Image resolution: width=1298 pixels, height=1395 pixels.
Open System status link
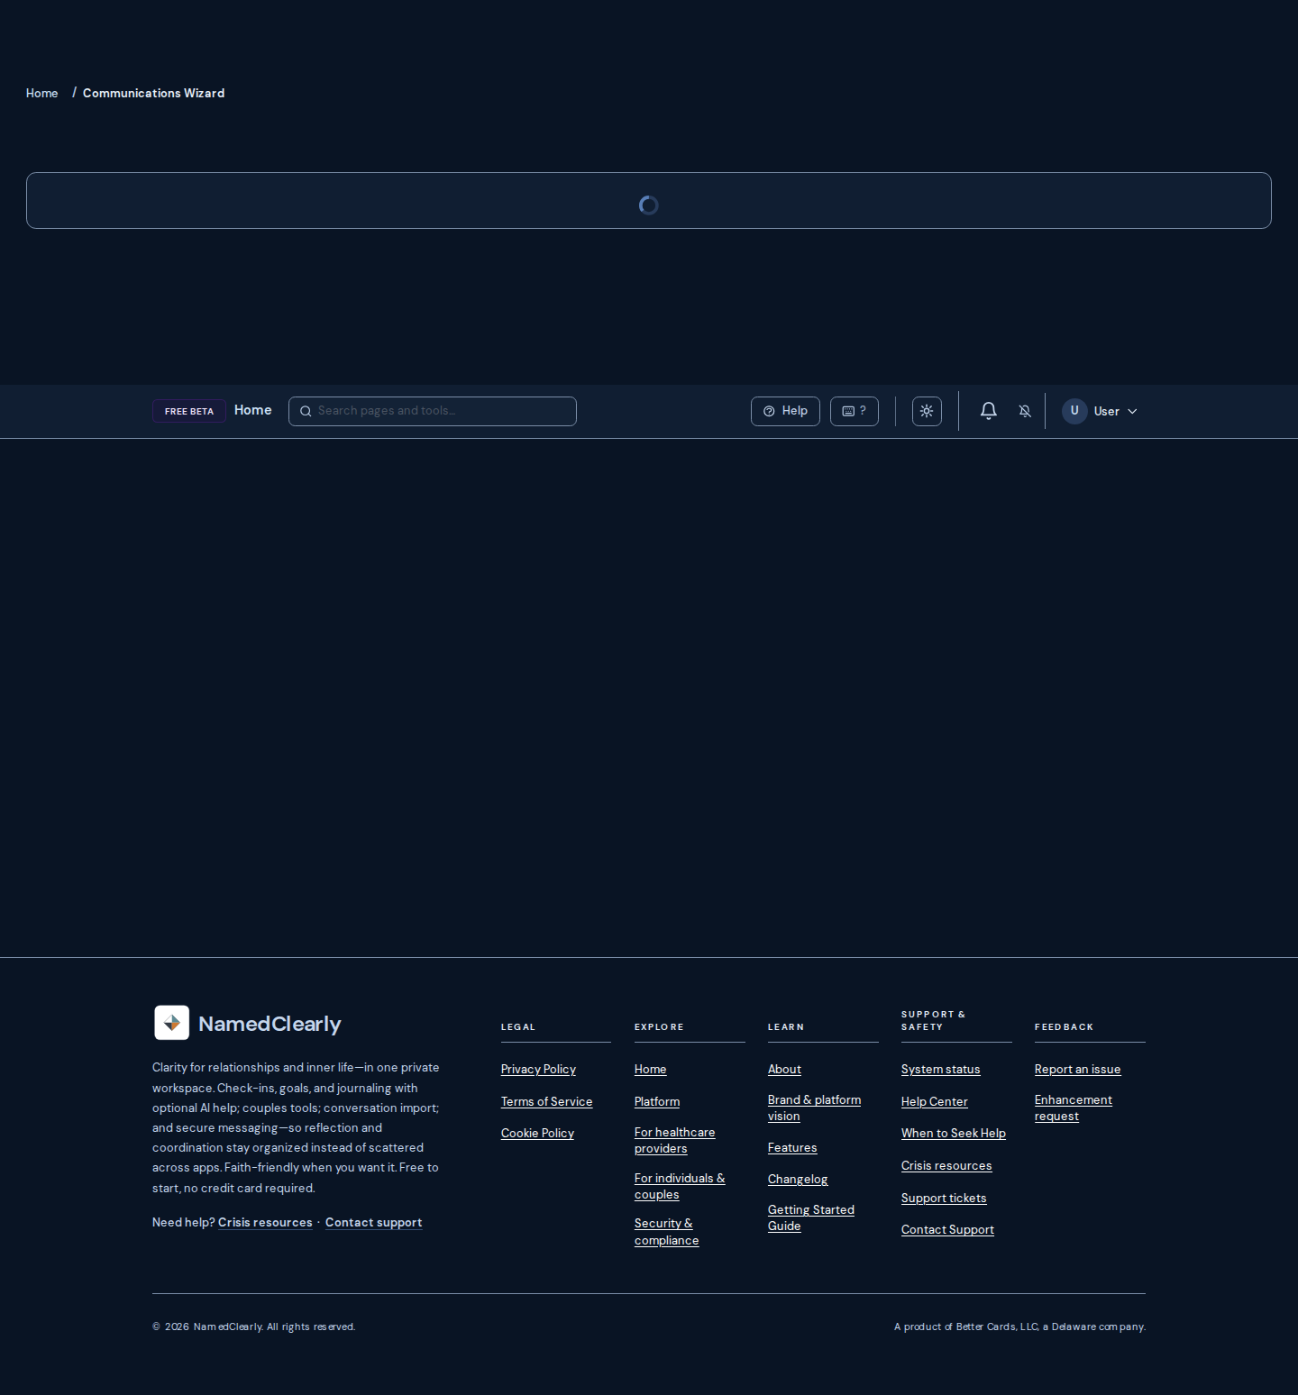point(940,1069)
